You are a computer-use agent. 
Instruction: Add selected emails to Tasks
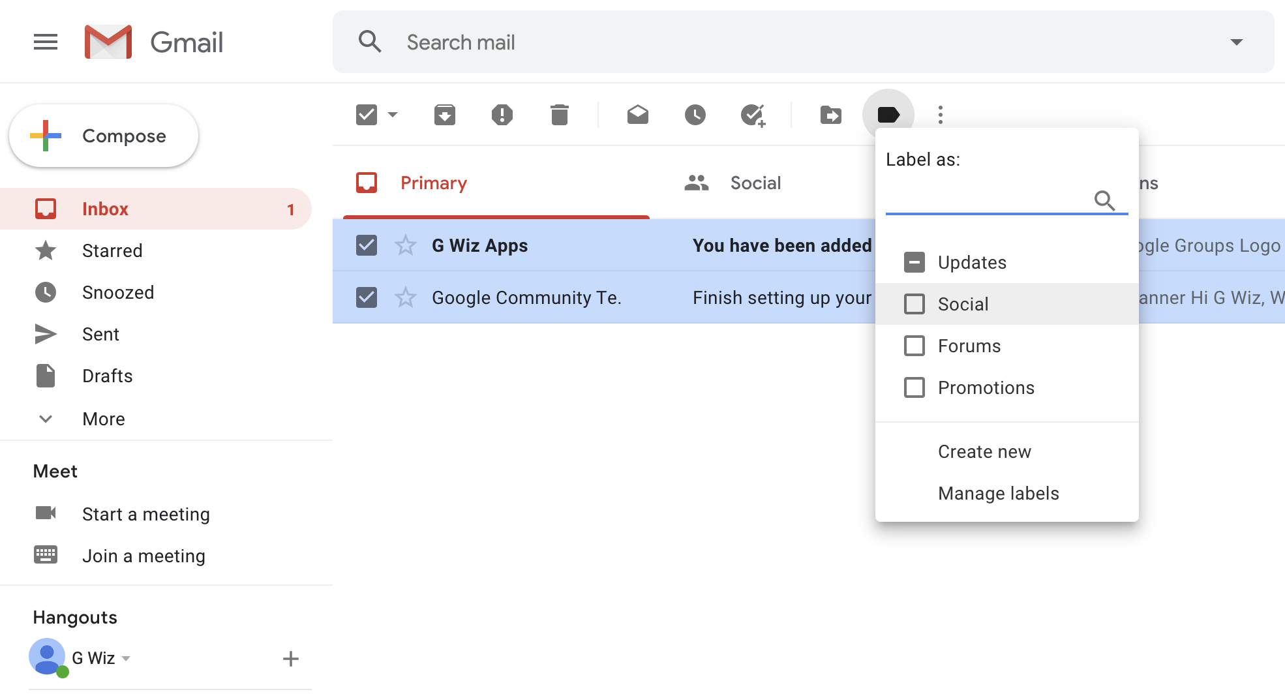[x=753, y=115]
